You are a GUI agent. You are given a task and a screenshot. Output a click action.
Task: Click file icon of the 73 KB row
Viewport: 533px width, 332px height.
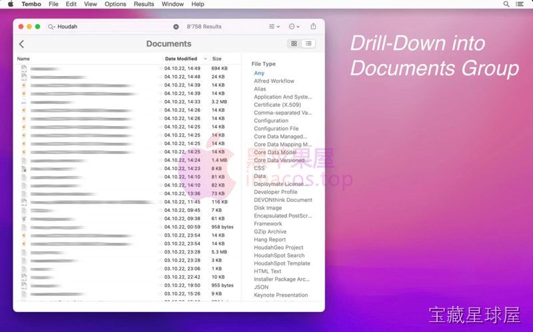coord(24,193)
